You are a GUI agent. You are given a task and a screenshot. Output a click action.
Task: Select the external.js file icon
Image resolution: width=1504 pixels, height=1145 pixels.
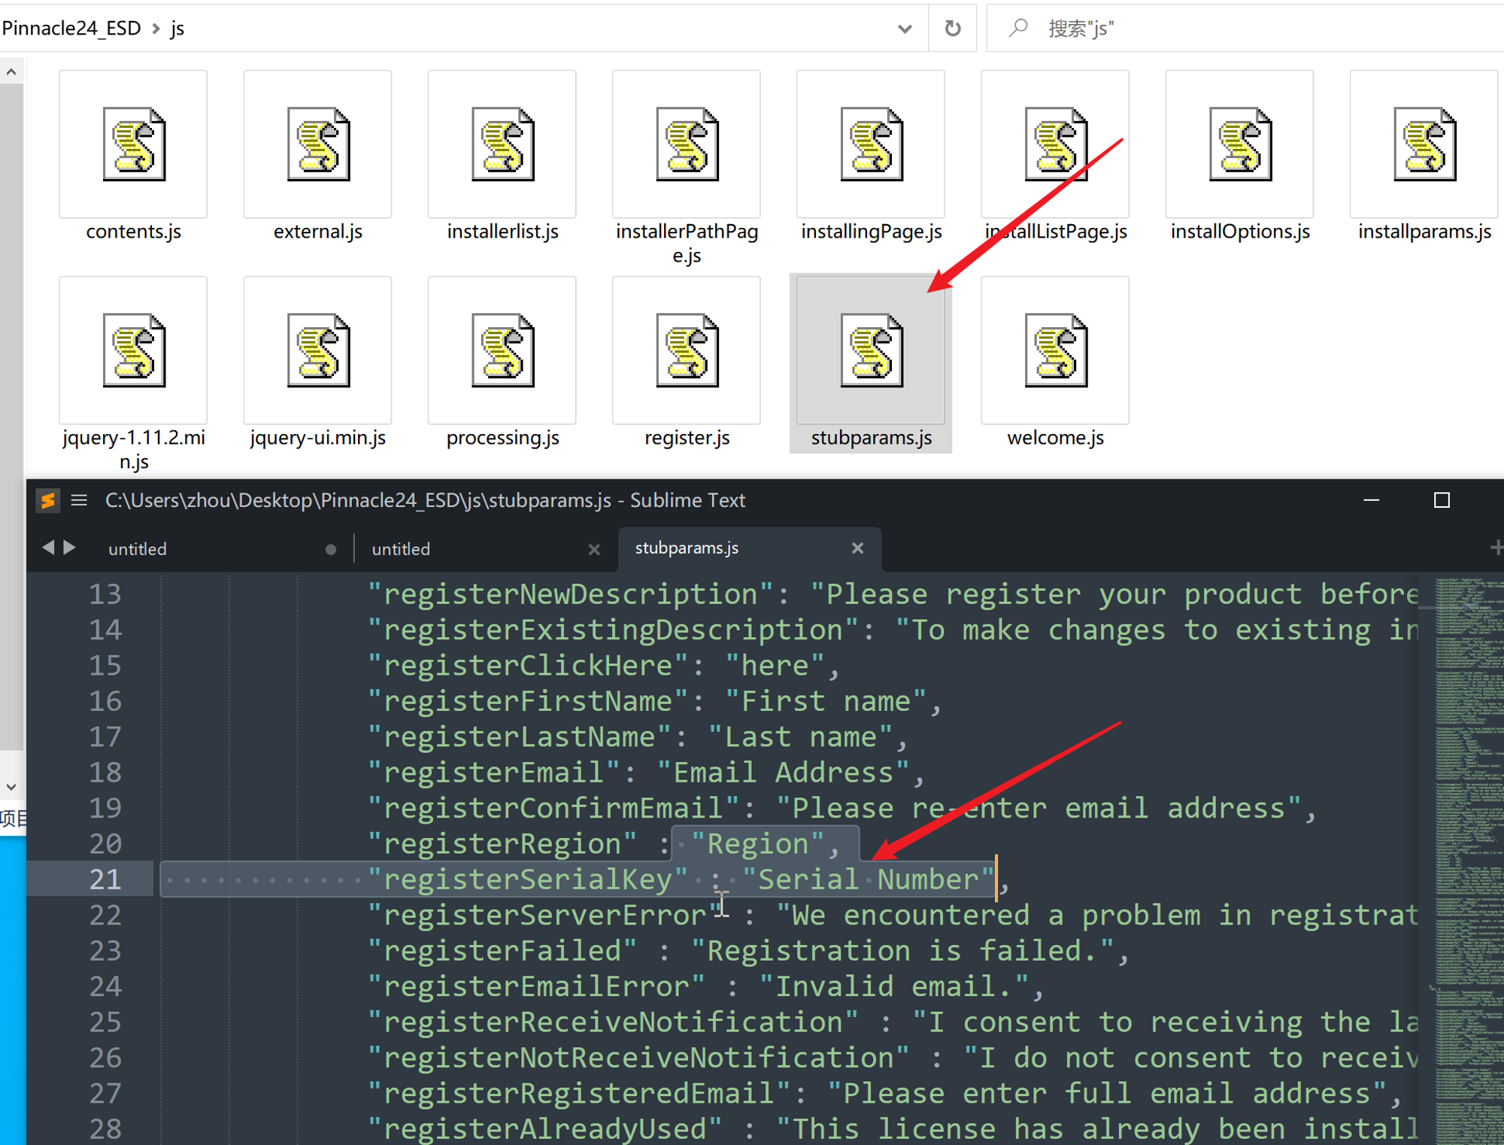(x=317, y=144)
